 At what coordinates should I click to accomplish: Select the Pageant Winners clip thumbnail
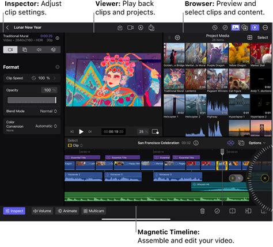click(x=218, y=79)
